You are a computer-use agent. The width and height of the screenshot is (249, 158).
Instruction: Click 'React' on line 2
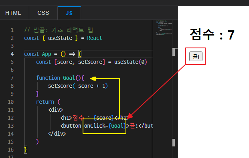coord(95,38)
